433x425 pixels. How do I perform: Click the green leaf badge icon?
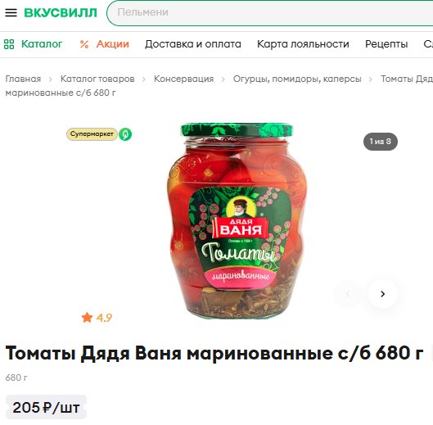point(125,134)
